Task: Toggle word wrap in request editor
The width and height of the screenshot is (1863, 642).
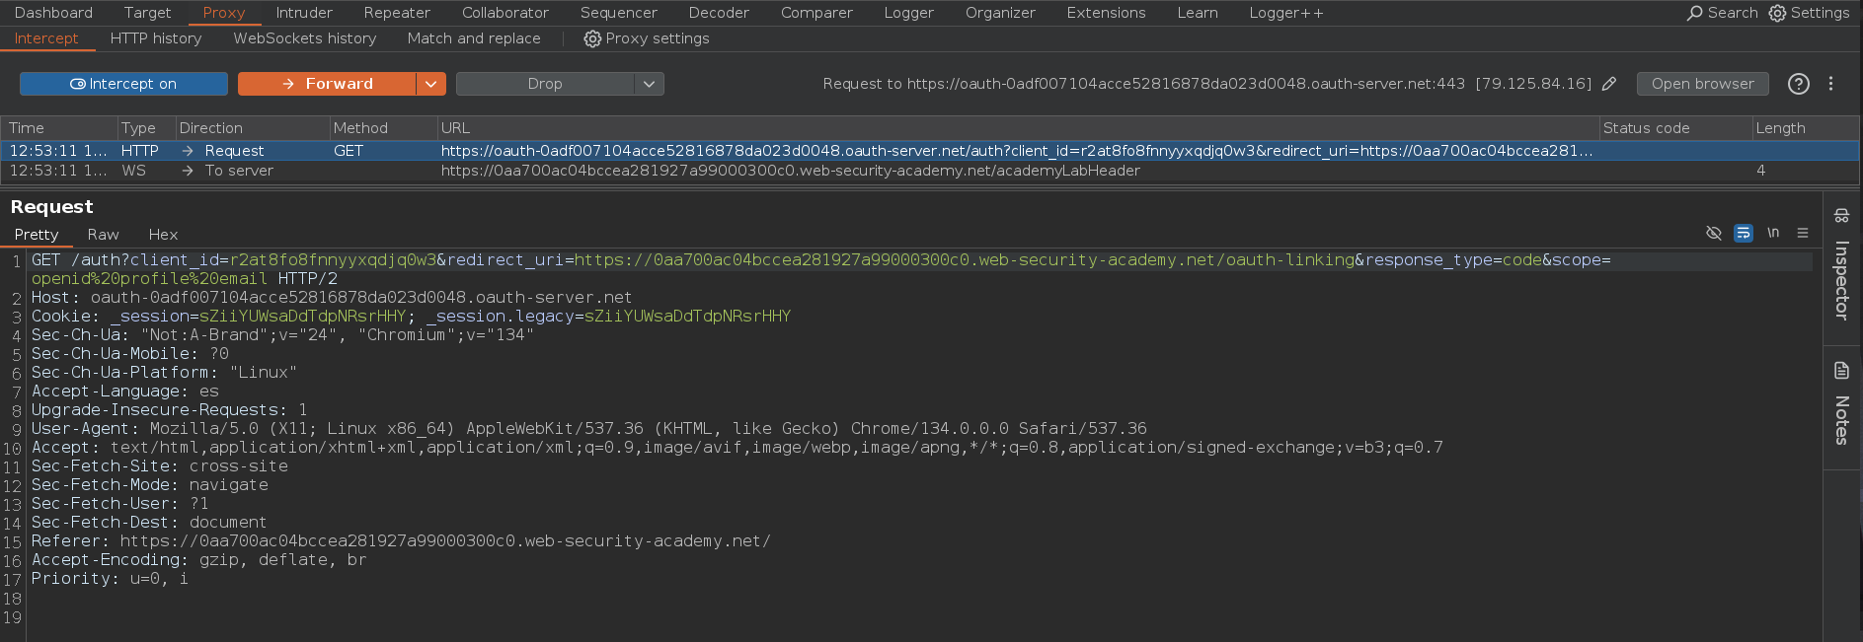Action: (x=1744, y=233)
